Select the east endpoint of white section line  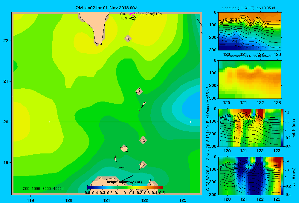pyautogui.click(x=191, y=122)
